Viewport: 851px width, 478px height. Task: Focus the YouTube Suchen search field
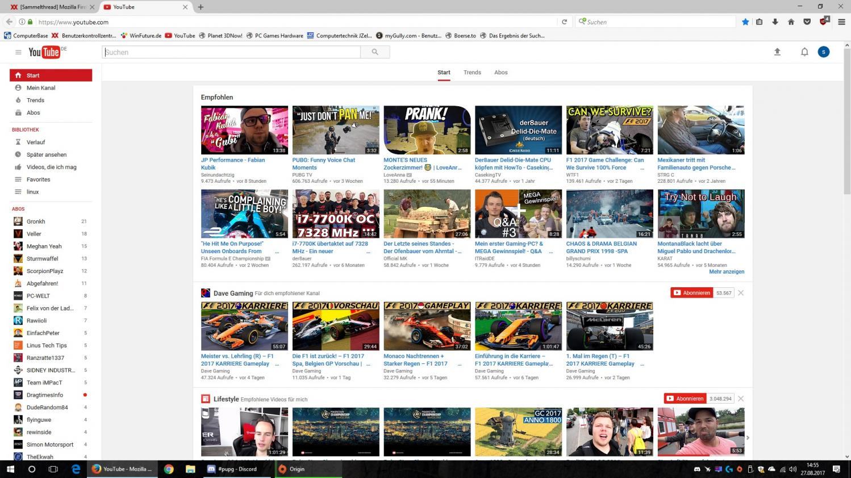(x=231, y=52)
